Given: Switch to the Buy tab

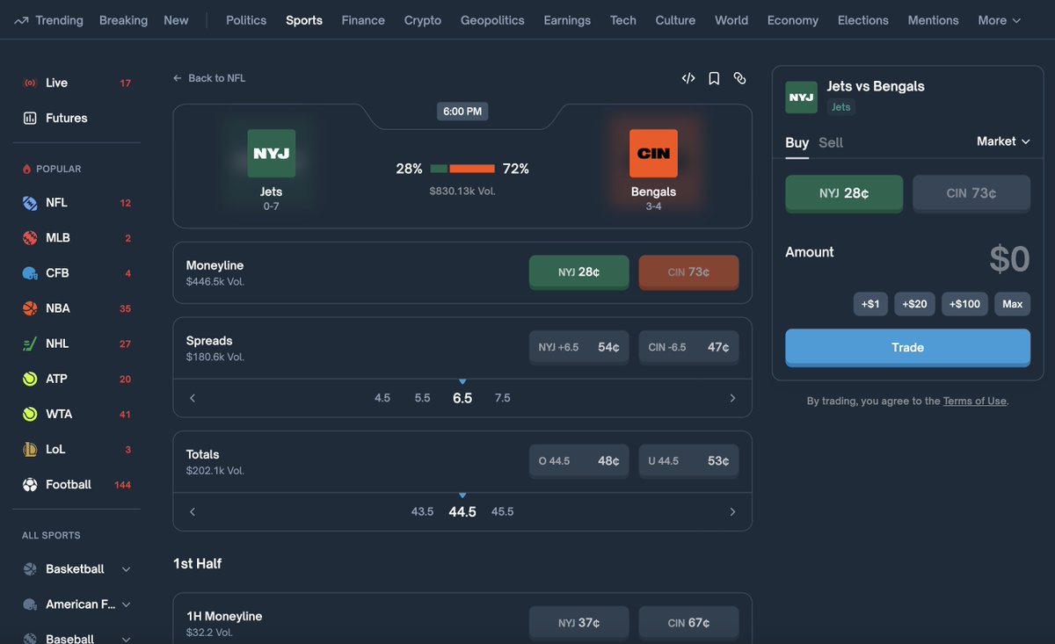Looking at the screenshot, I should pos(797,142).
